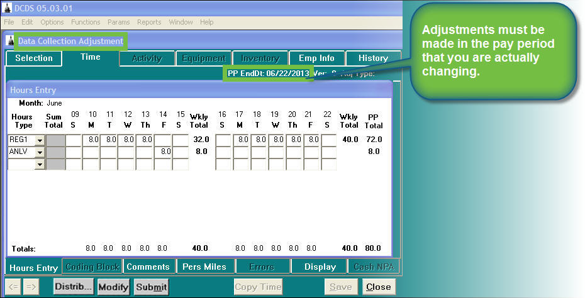Click the Modify button
This screenshot has height=298, width=585.
pyautogui.click(x=113, y=287)
